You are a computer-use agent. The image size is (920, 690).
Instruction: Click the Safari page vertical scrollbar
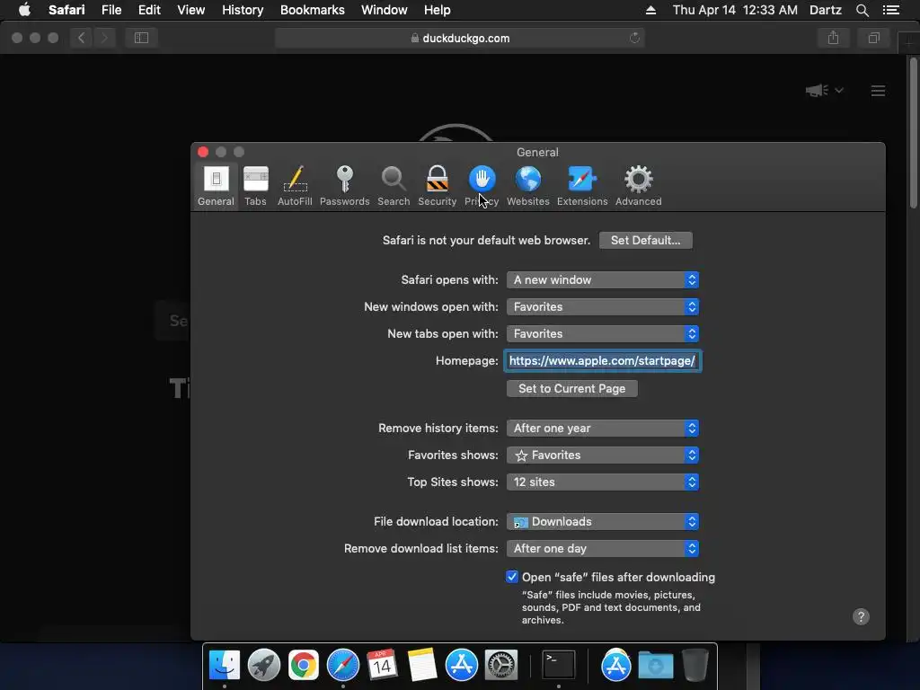(x=913, y=132)
